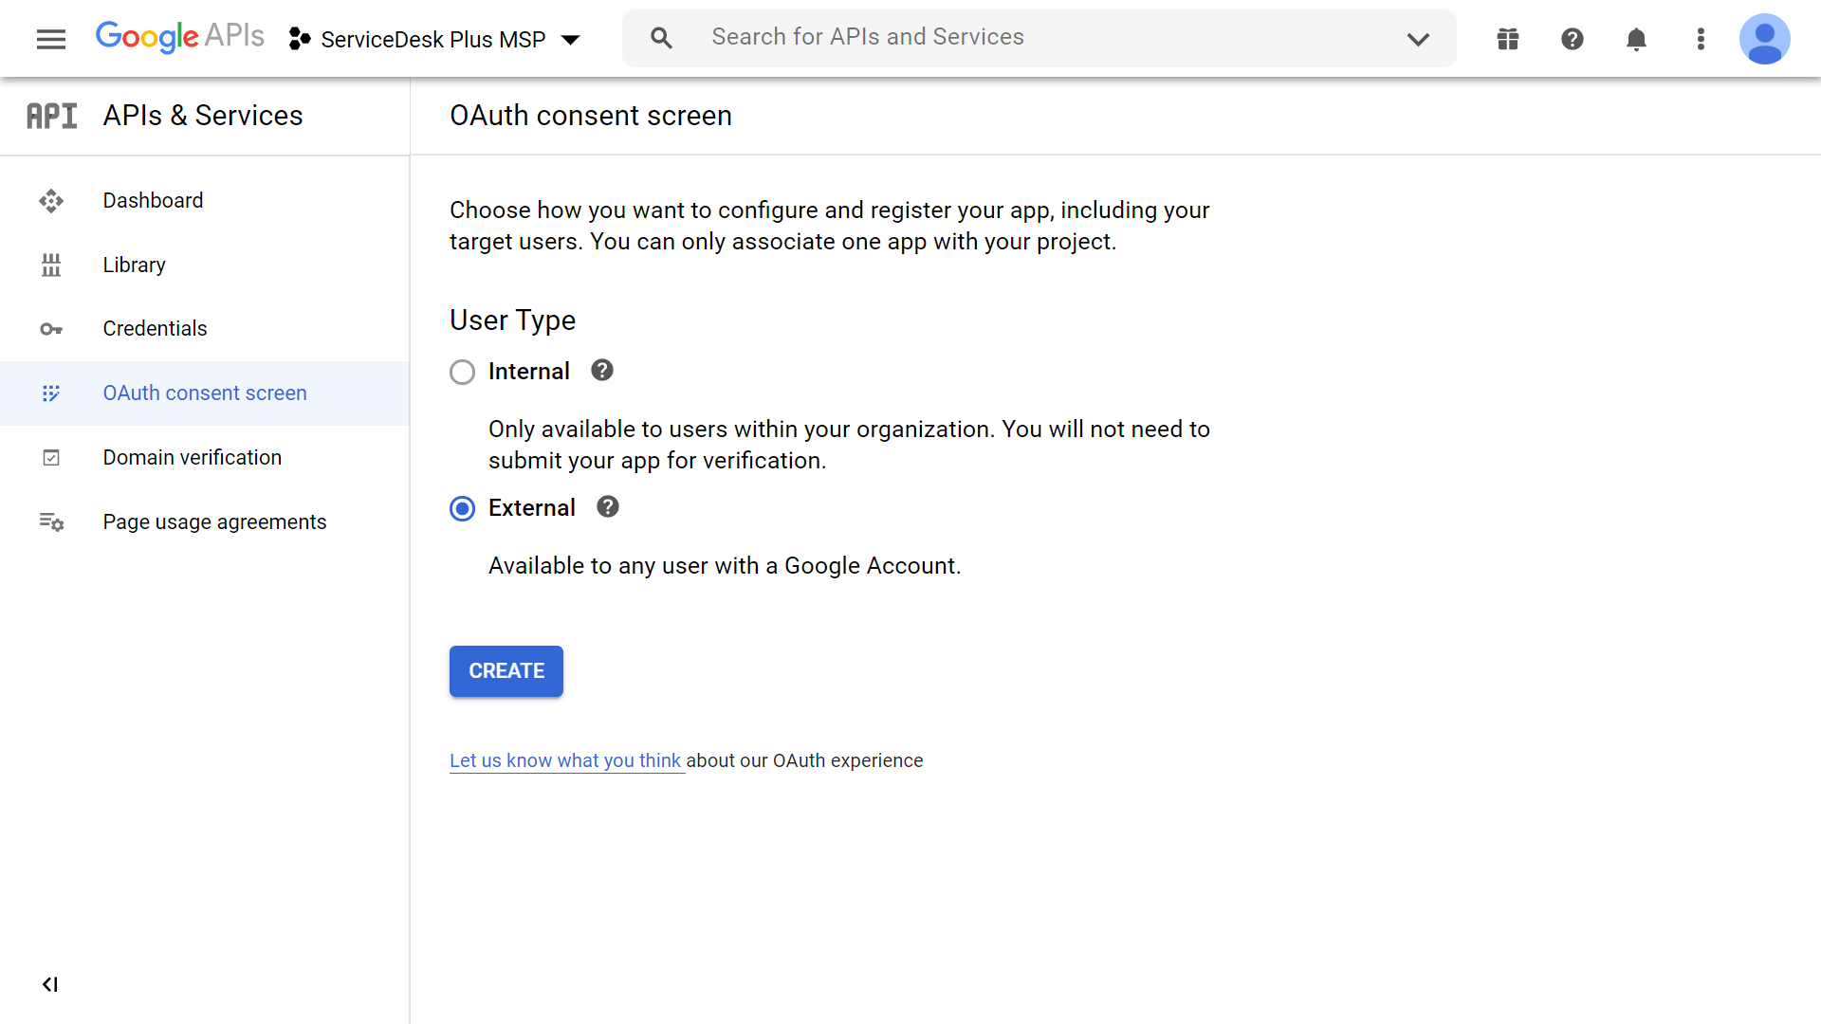1821x1024 pixels.
Task: Collapse the left sidebar panel
Action: click(50, 984)
